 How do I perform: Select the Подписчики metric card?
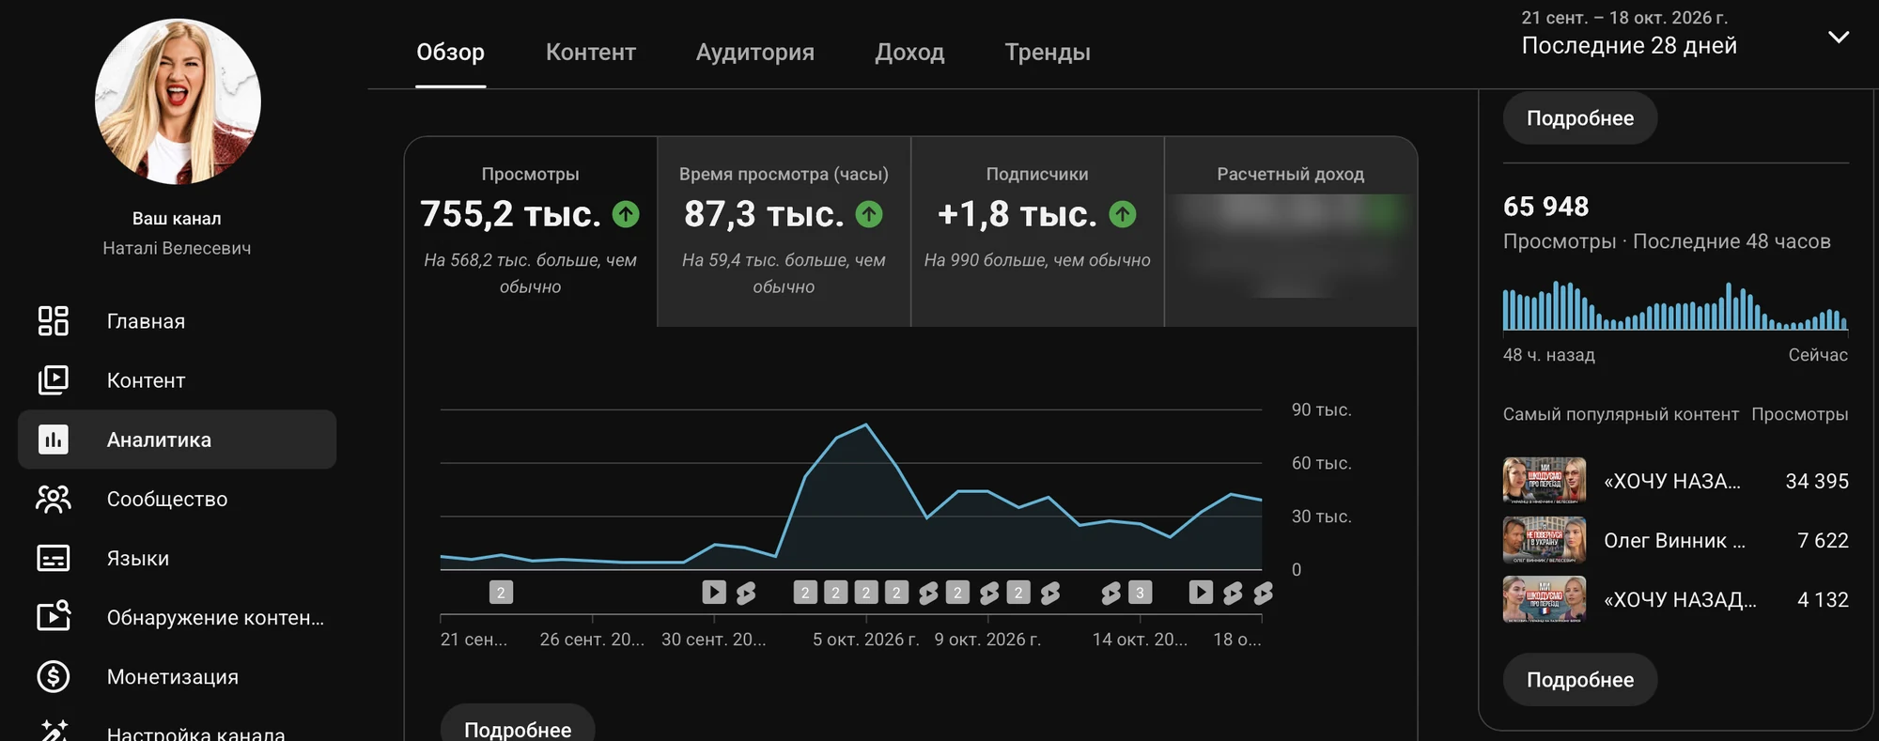[1037, 232]
